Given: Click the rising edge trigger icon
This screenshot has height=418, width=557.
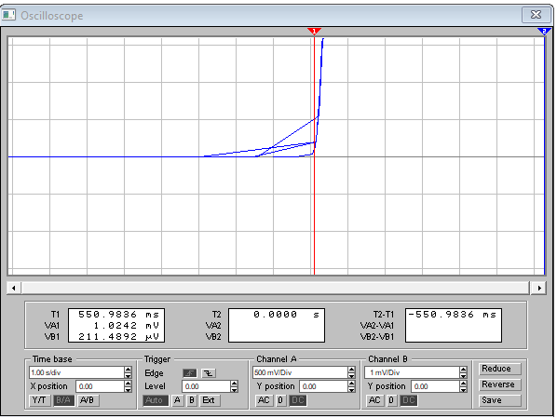Looking at the screenshot, I should (x=190, y=373).
